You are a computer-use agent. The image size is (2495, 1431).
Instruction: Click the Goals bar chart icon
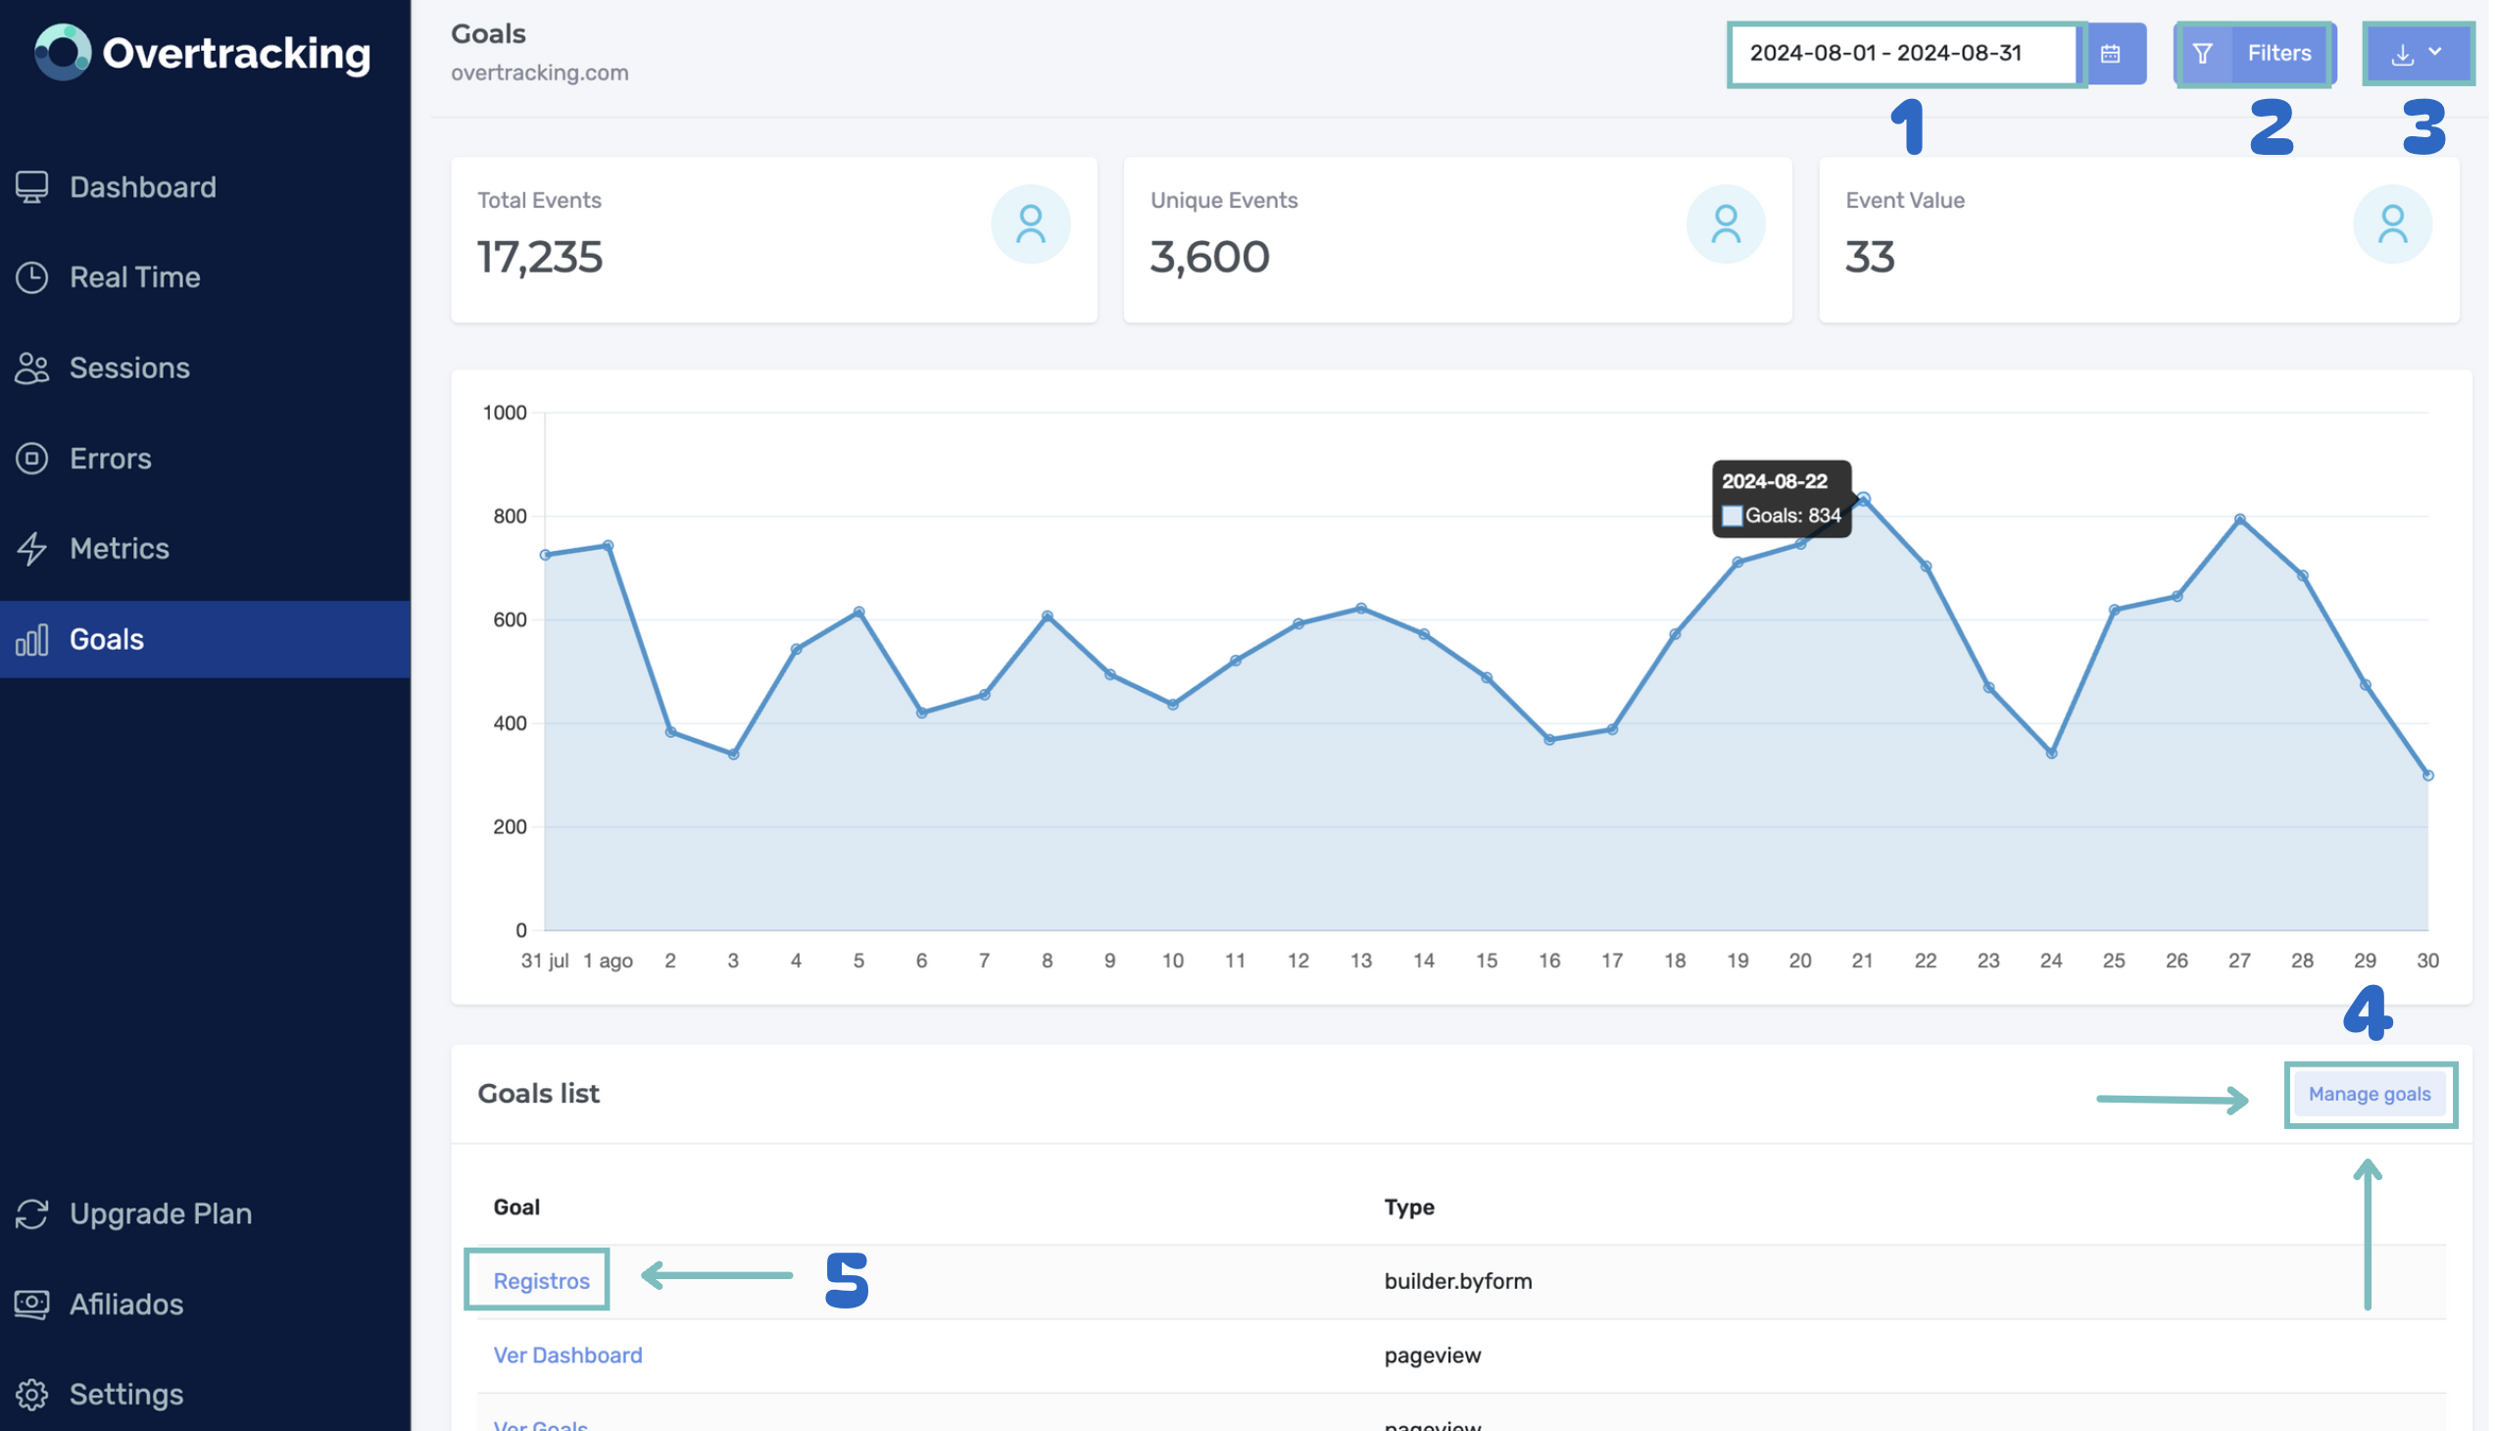31,640
